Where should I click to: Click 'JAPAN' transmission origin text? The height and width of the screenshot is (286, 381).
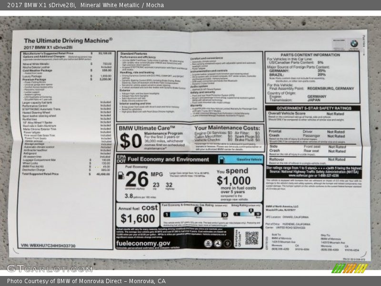(x=314, y=100)
